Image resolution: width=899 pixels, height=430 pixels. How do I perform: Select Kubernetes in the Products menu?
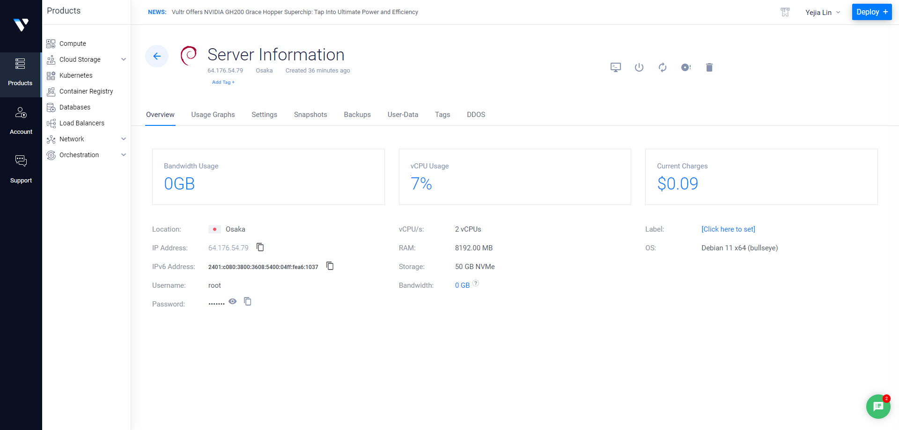(76, 75)
